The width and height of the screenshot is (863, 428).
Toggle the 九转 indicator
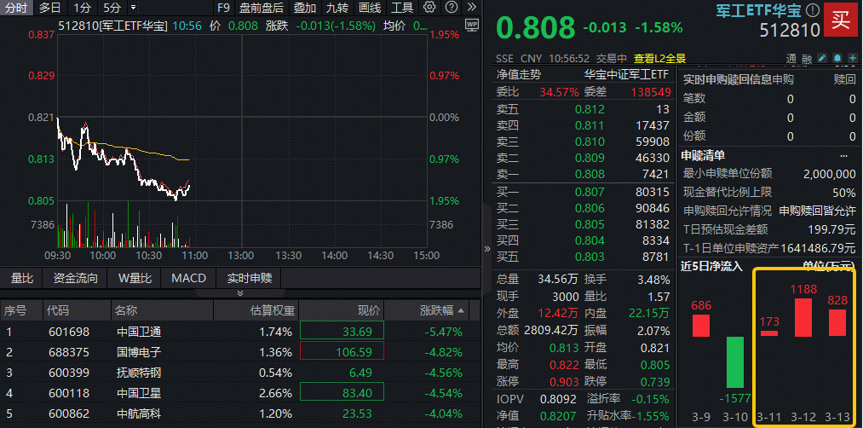tap(337, 8)
